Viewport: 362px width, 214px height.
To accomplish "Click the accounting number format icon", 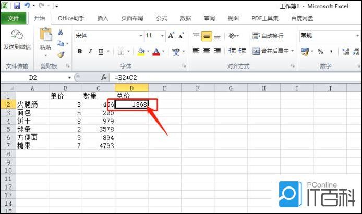I will coord(305,51).
